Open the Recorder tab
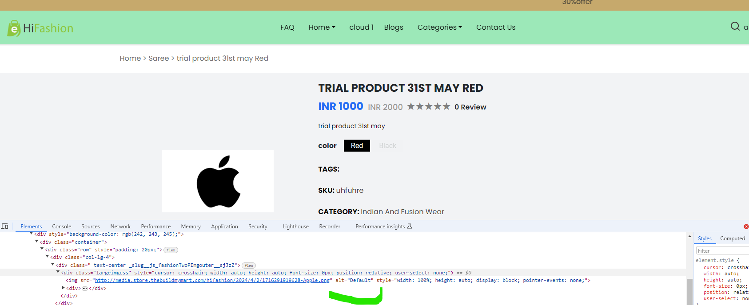 (x=330, y=227)
